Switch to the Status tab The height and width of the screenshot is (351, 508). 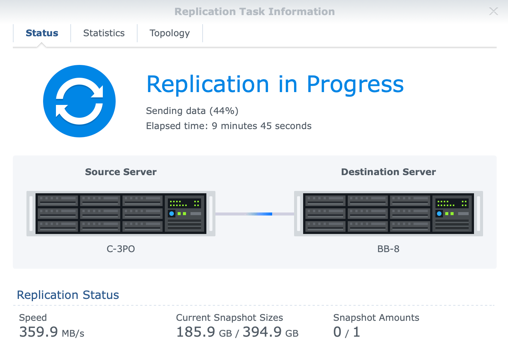coord(42,33)
